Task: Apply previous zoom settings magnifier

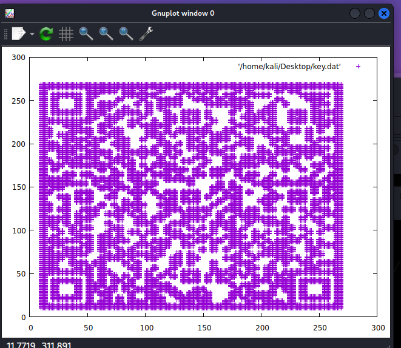Action: tap(86, 34)
